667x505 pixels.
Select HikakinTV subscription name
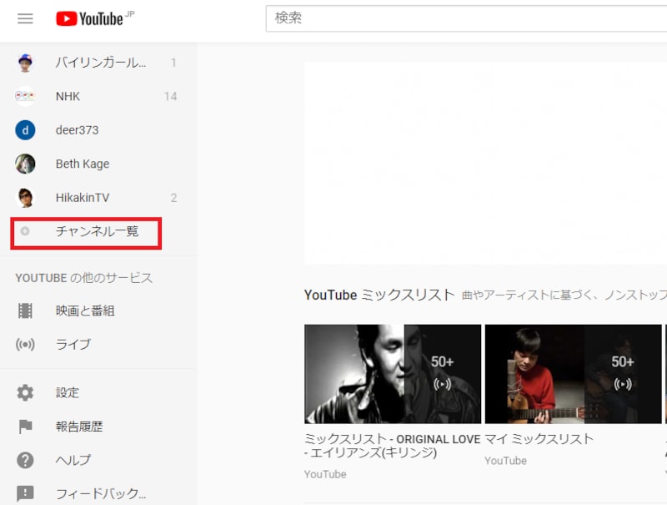83,198
